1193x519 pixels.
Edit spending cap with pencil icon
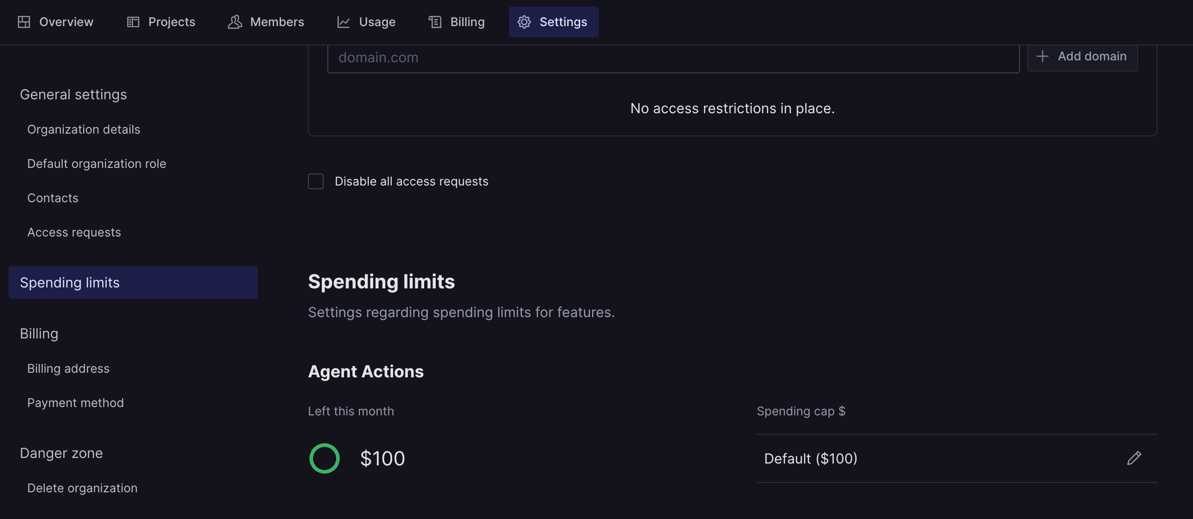1134,458
